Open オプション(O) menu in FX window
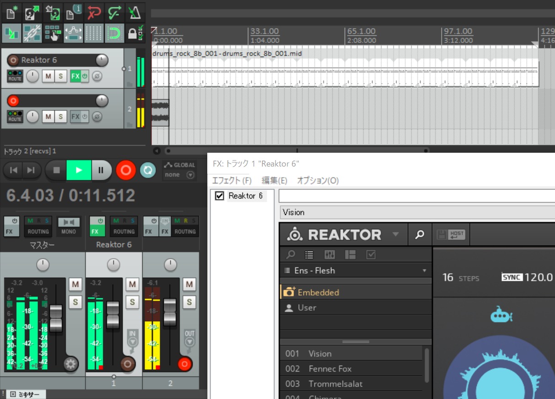 (318, 180)
